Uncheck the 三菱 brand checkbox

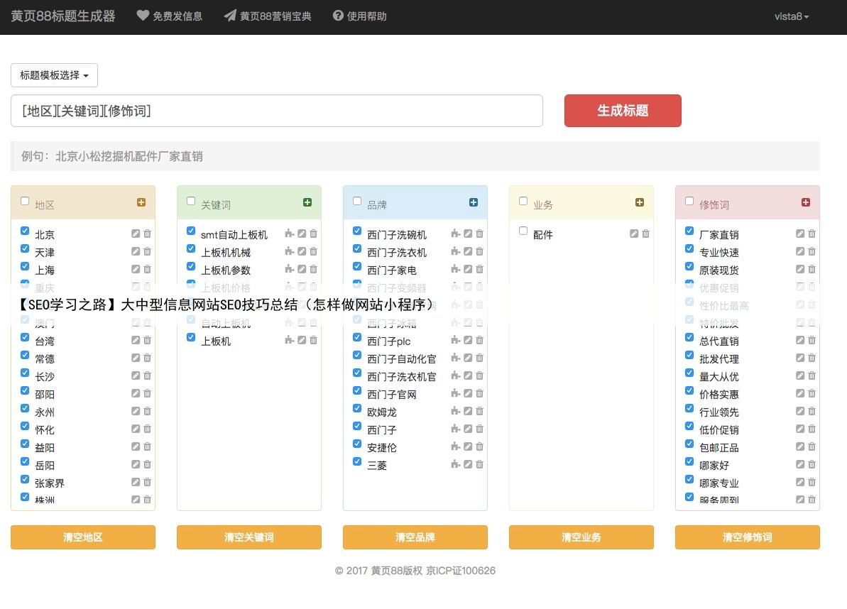[357, 461]
